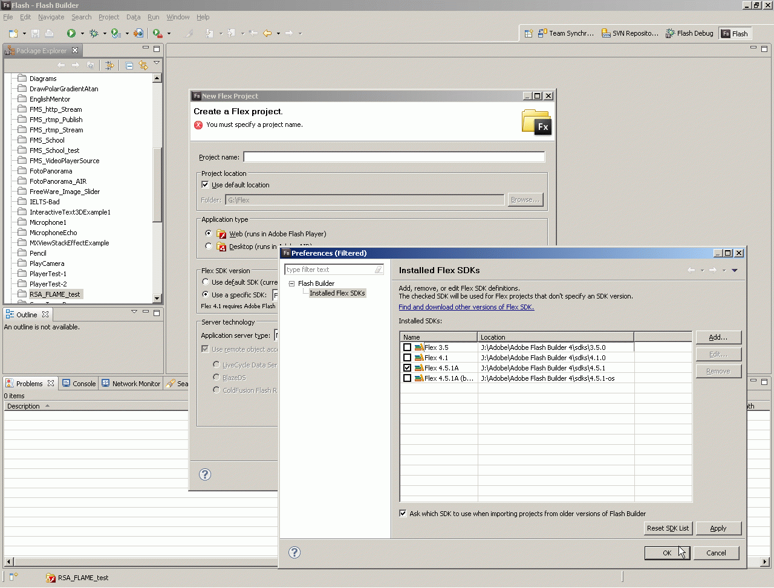The image size is (774, 588).
Task: Collapse the Flash Builder preferences tree node
Action: pos(291,283)
